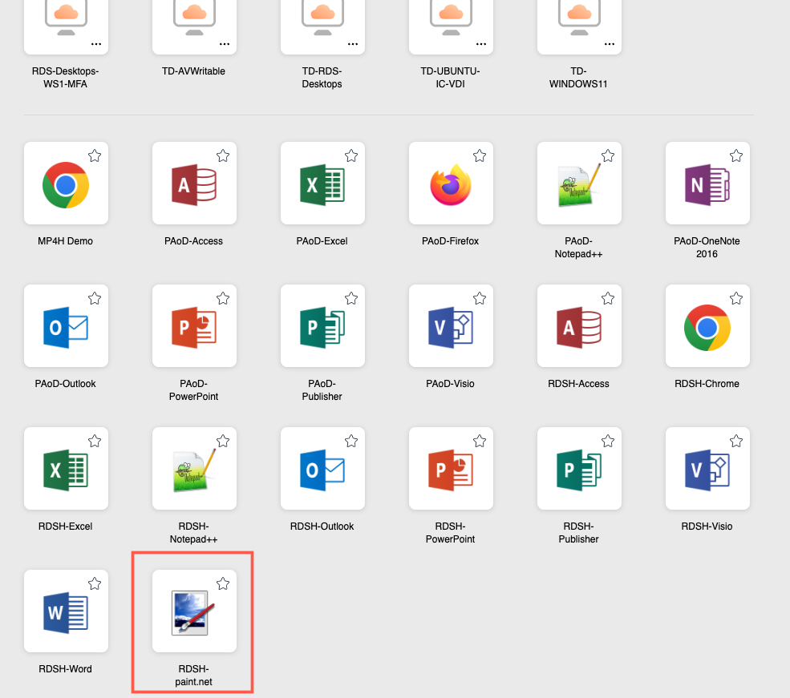Favorite PAoD-Excel with its star
The height and width of the screenshot is (698, 790).
point(351,155)
